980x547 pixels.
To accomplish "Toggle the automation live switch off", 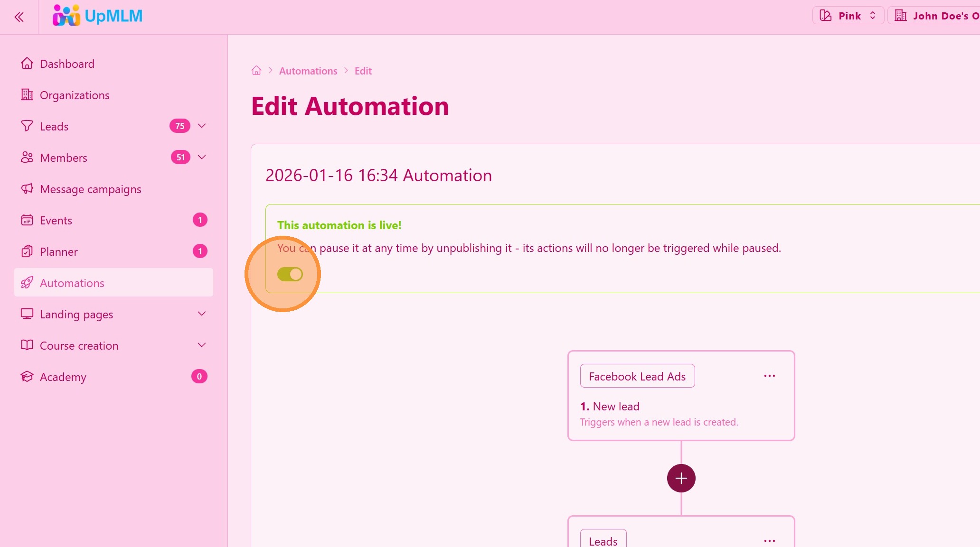I will pos(290,274).
